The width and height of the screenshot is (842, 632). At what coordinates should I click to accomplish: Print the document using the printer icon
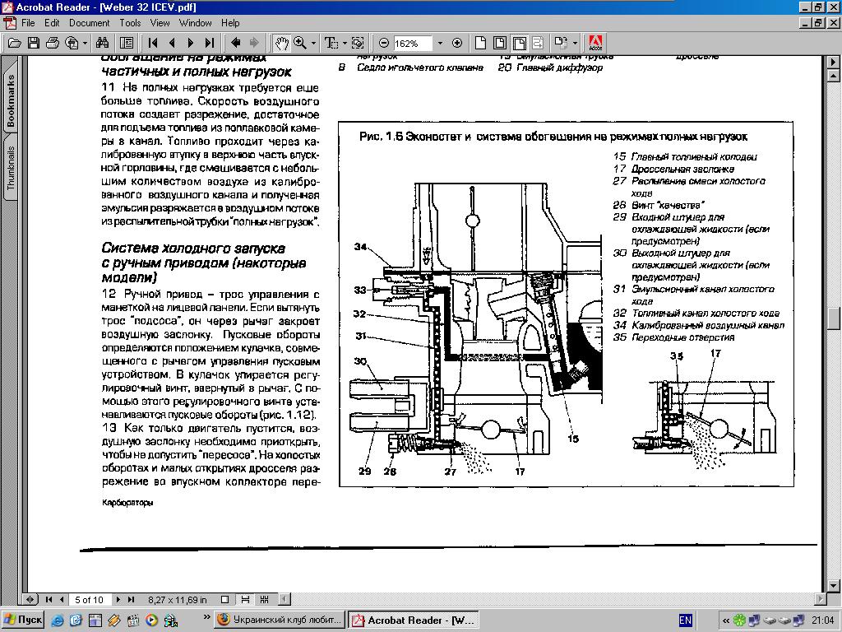point(53,43)
